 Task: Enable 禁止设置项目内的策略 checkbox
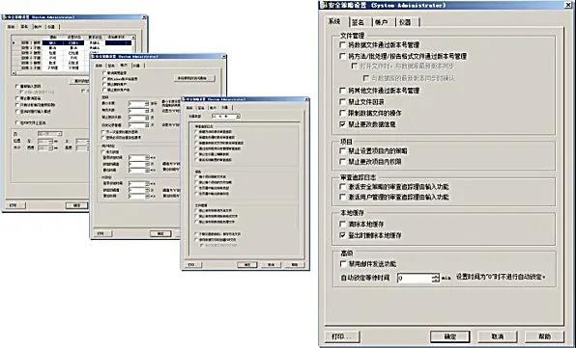[x=343, y=150]
